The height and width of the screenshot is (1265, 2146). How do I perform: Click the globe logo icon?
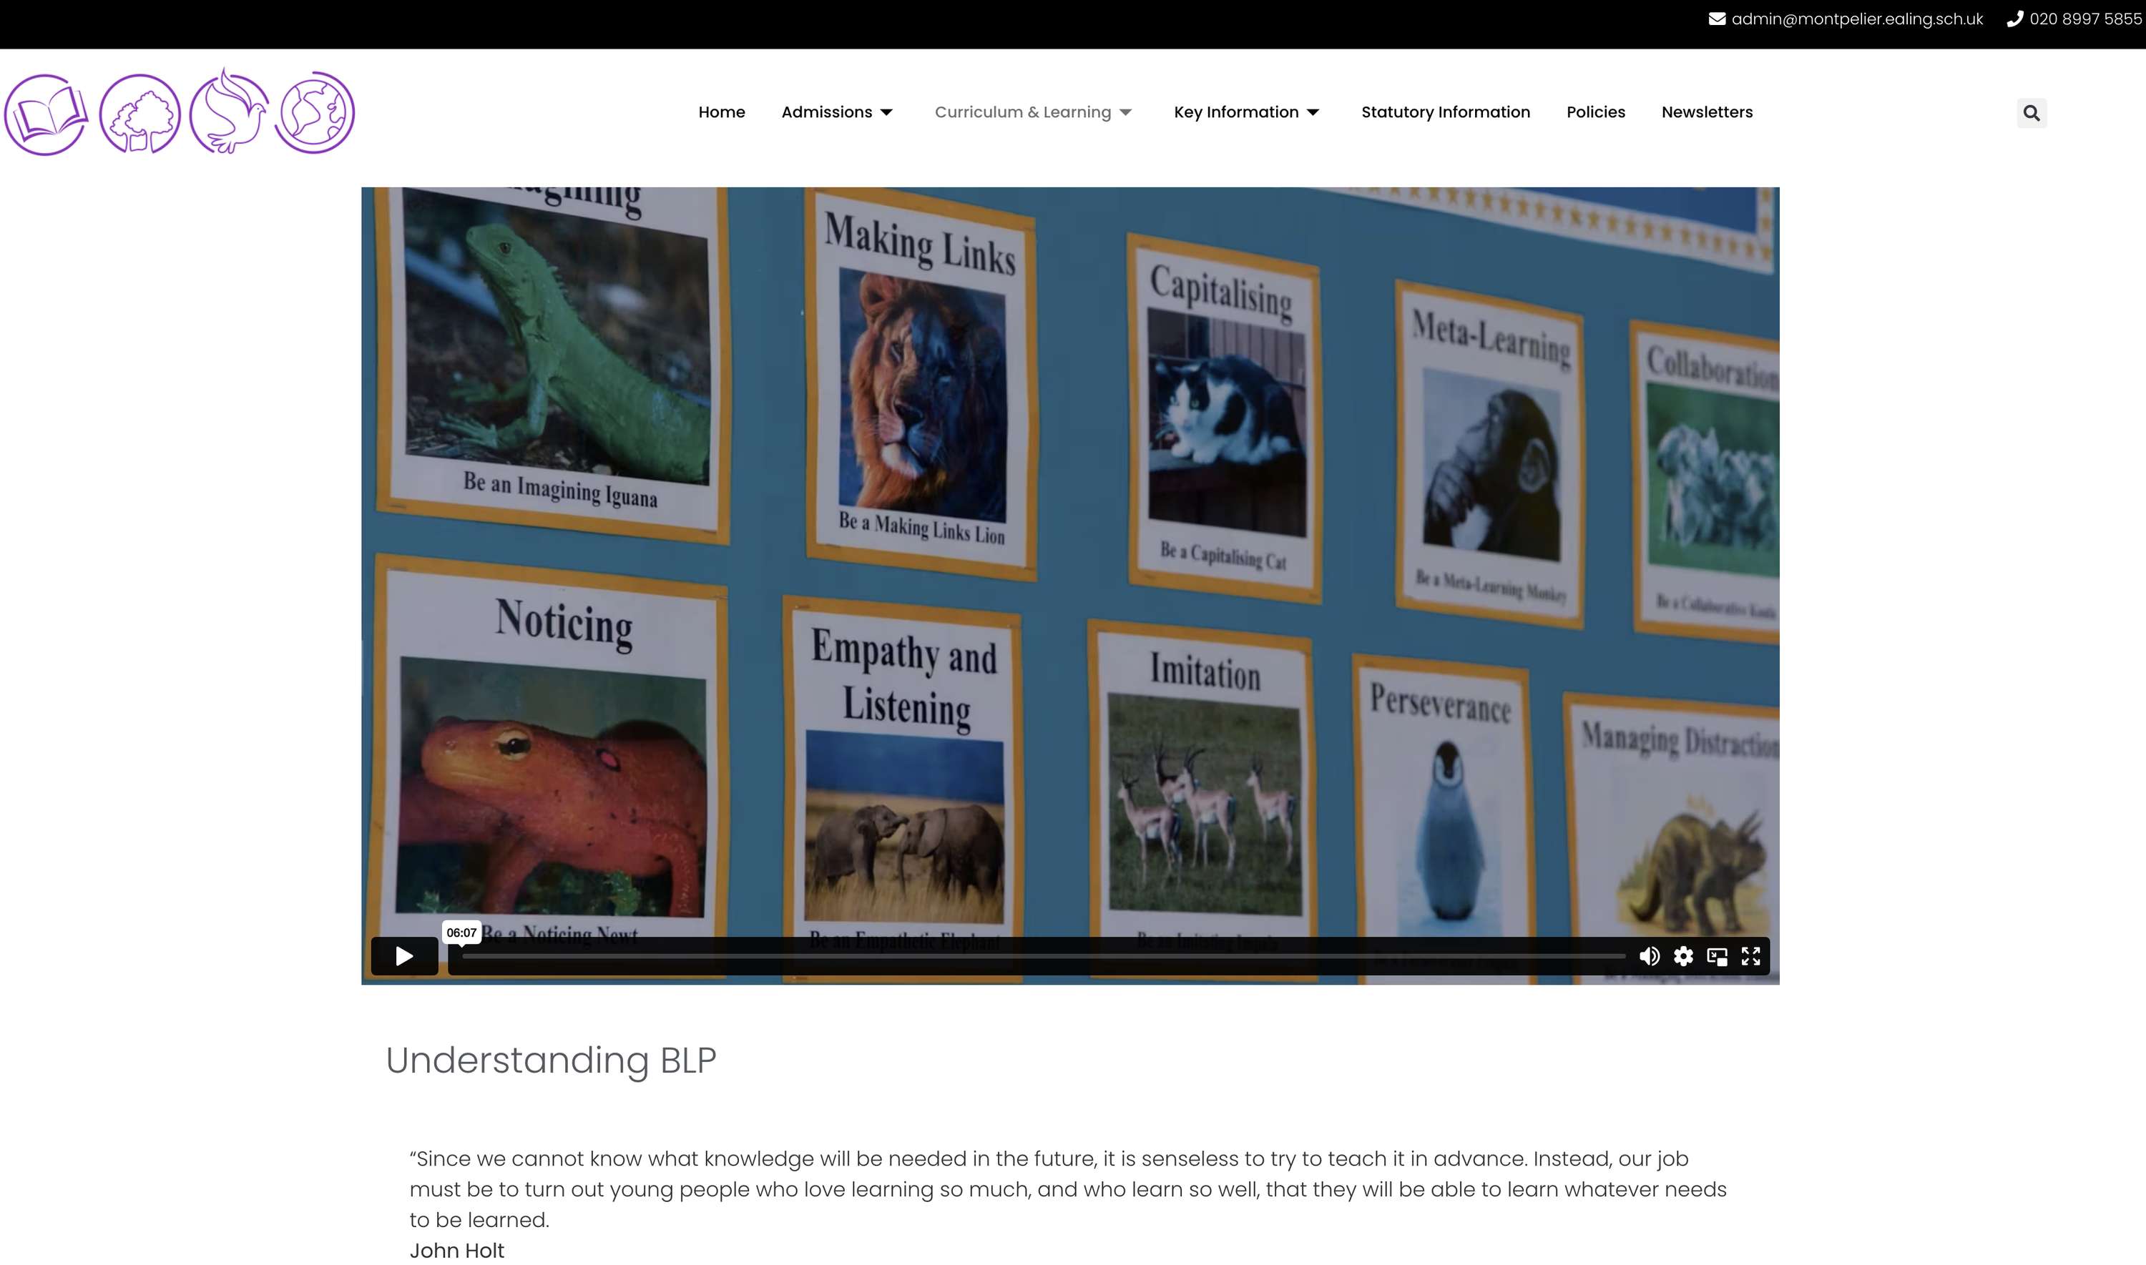pos(315,112)
